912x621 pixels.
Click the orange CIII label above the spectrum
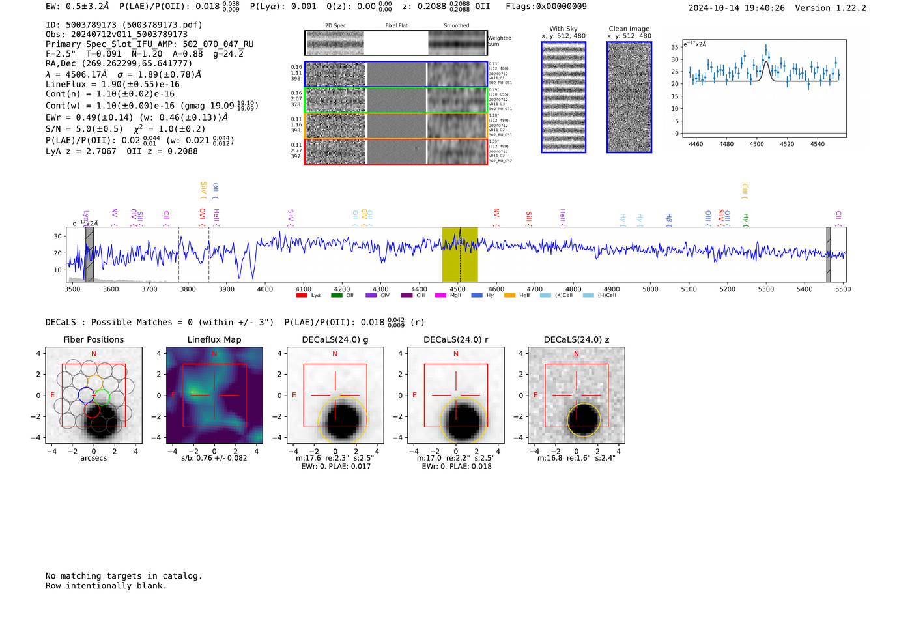click(745, 190)
